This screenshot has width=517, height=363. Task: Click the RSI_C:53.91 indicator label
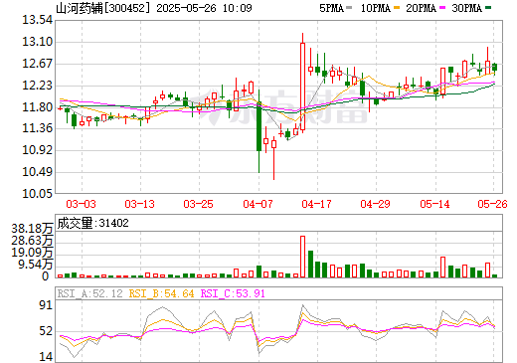233,293
